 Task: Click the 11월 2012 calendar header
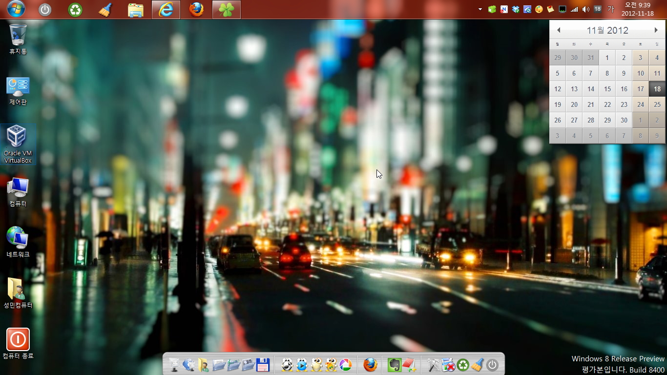point(607,30)
